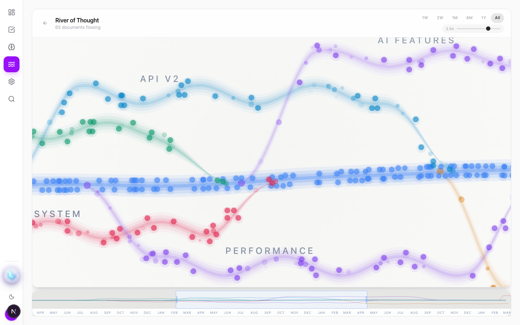Click the search magnifier icon
Viewport: 520px width, 325px height.
pyautogui.click(x=12, y=99)
